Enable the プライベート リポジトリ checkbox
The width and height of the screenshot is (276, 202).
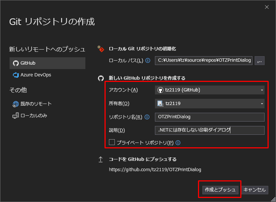pyautogui.click(x=112, y=142)
